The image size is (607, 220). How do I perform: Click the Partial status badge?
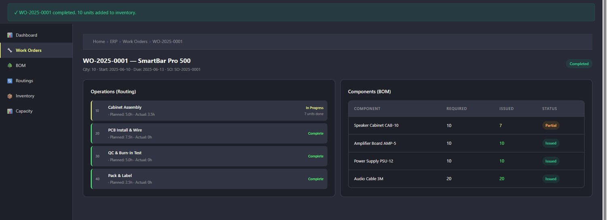click(x=551, y=125)
